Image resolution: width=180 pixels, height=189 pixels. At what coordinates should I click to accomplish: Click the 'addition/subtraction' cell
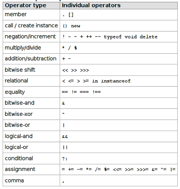coord(30,59)
